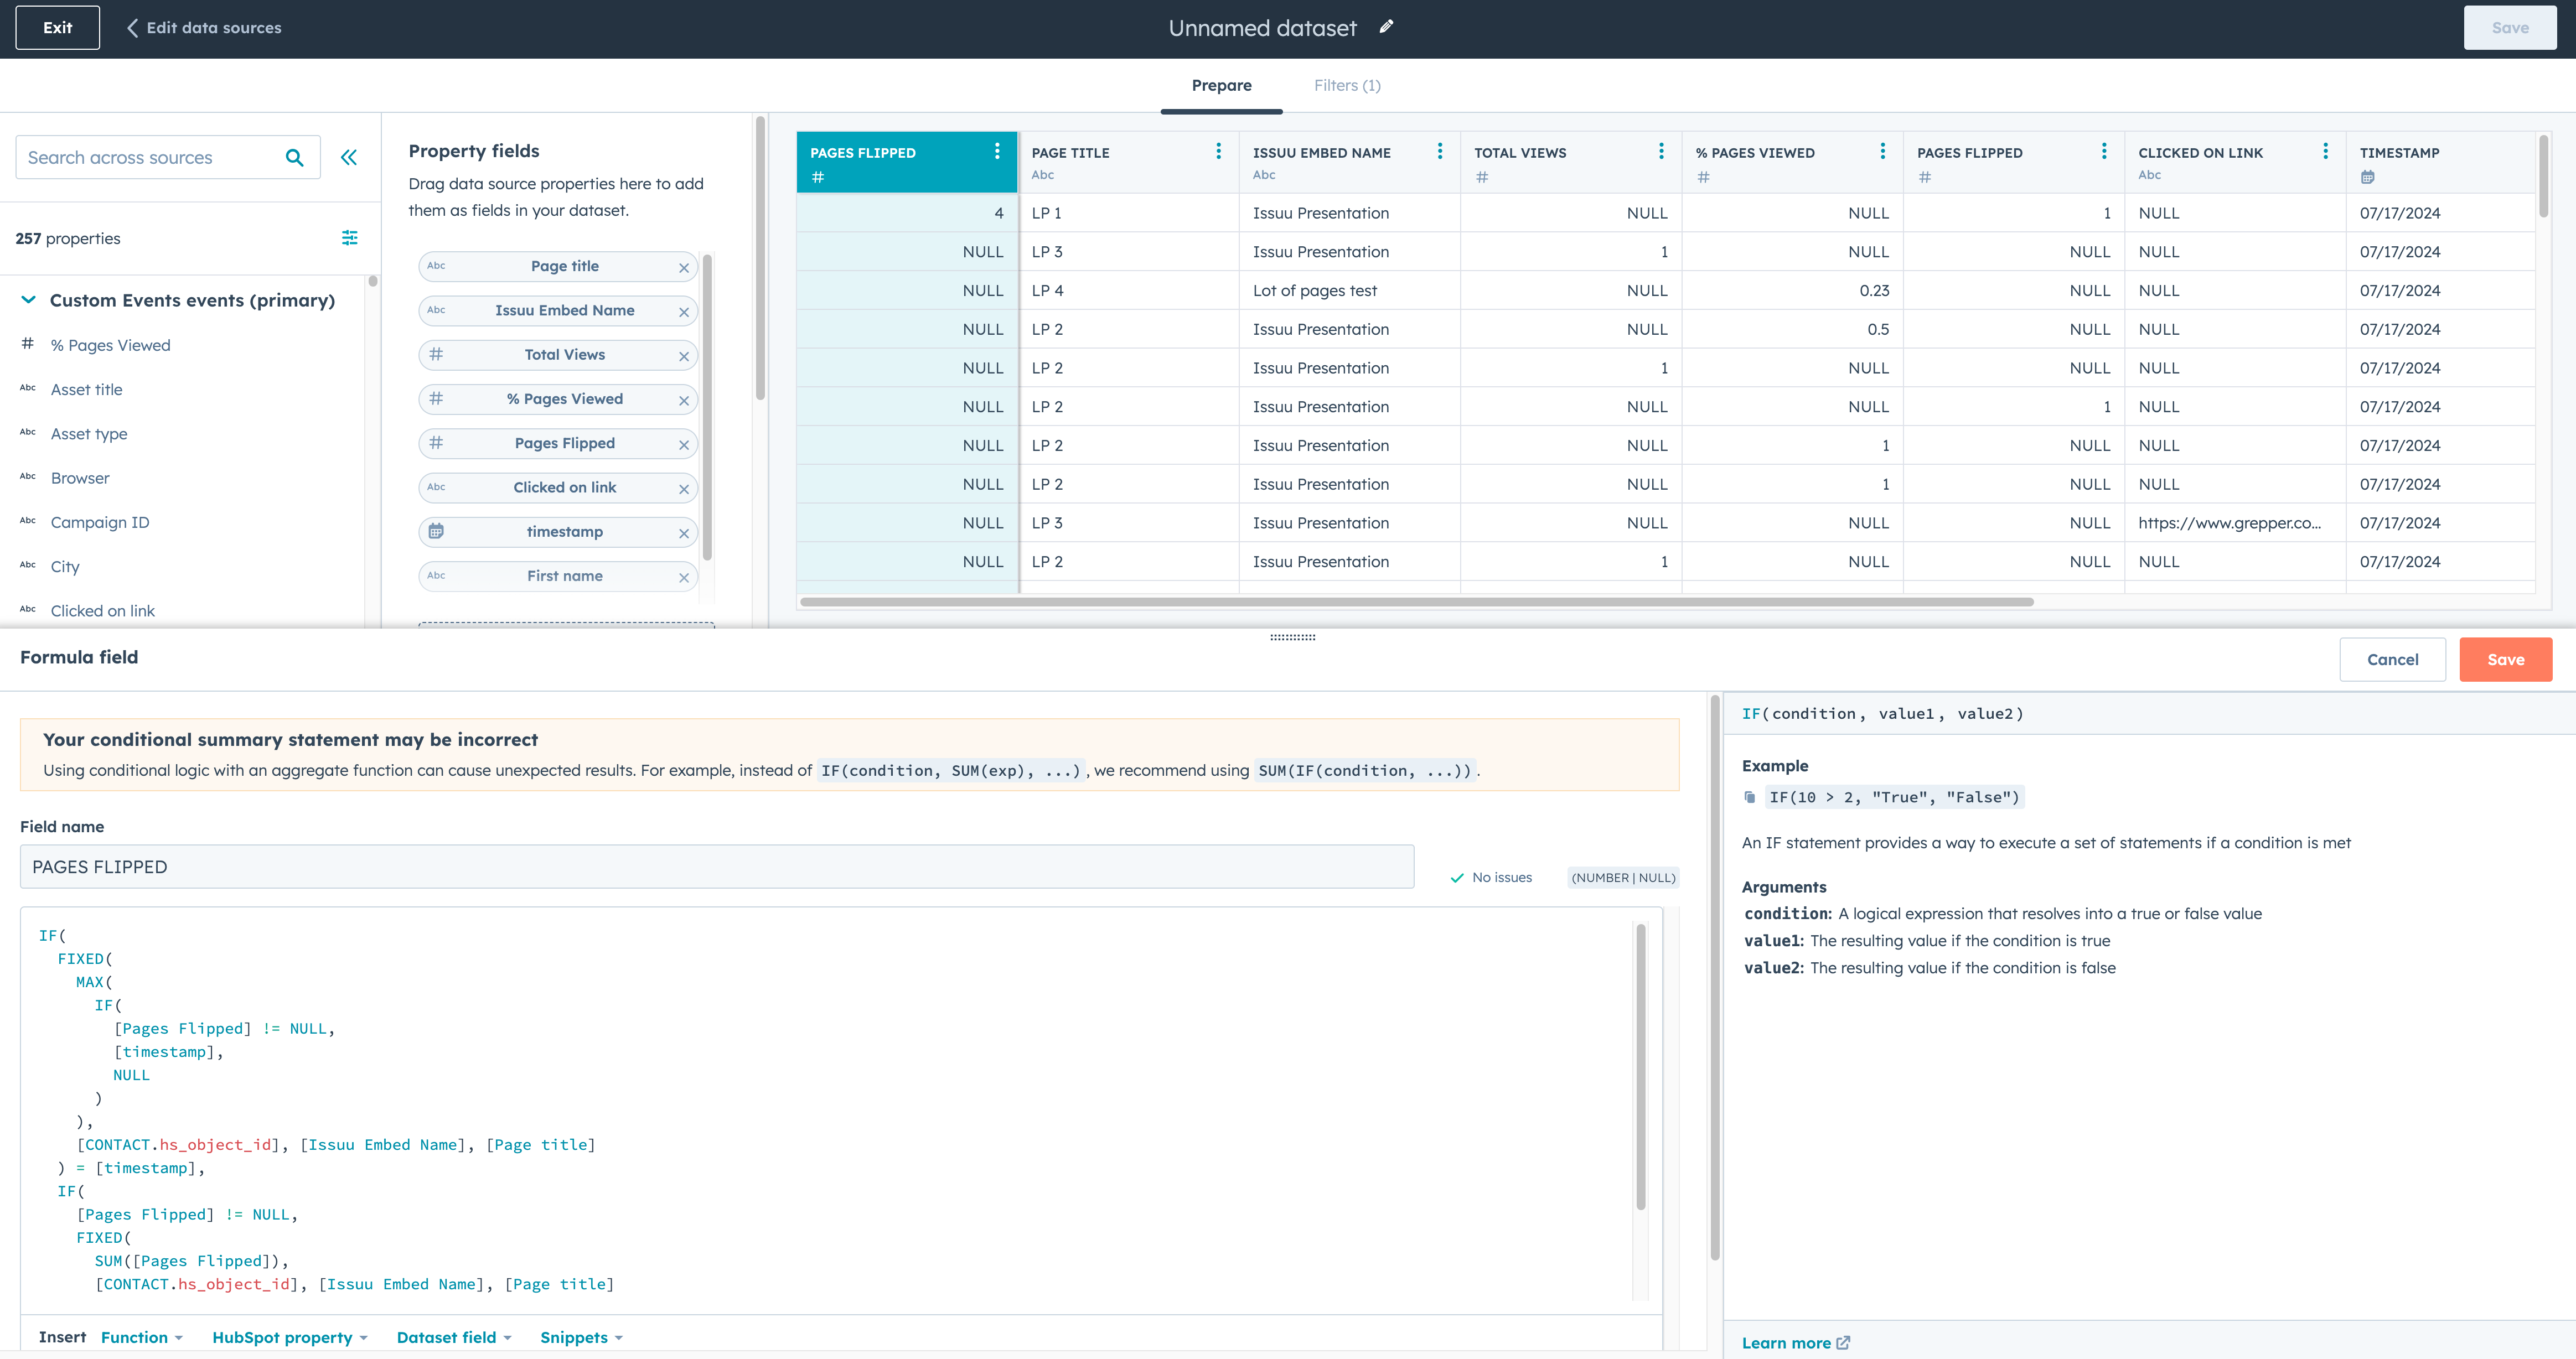Open the ISSUU EMBED NAME column menu
The image size is (2576, 1359).
(x=1440, y=151)
